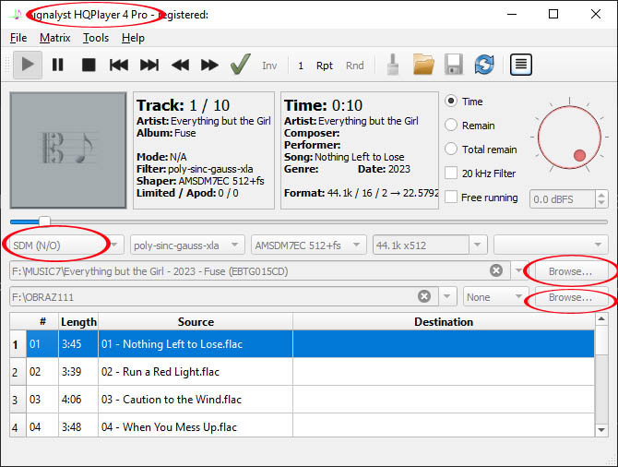Click the playlist scrollbar down arrow
The height and width of the screenshot is (467, 618).
coord(601,430)
